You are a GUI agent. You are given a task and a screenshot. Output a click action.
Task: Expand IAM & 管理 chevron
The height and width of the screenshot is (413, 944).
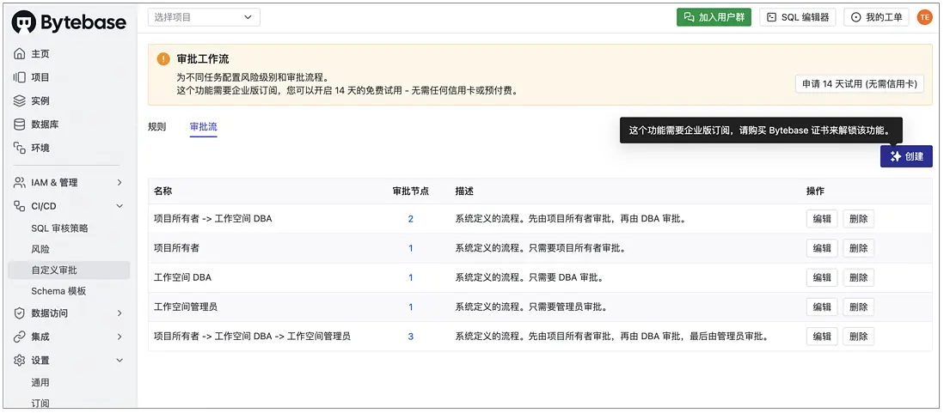(120, 182)
